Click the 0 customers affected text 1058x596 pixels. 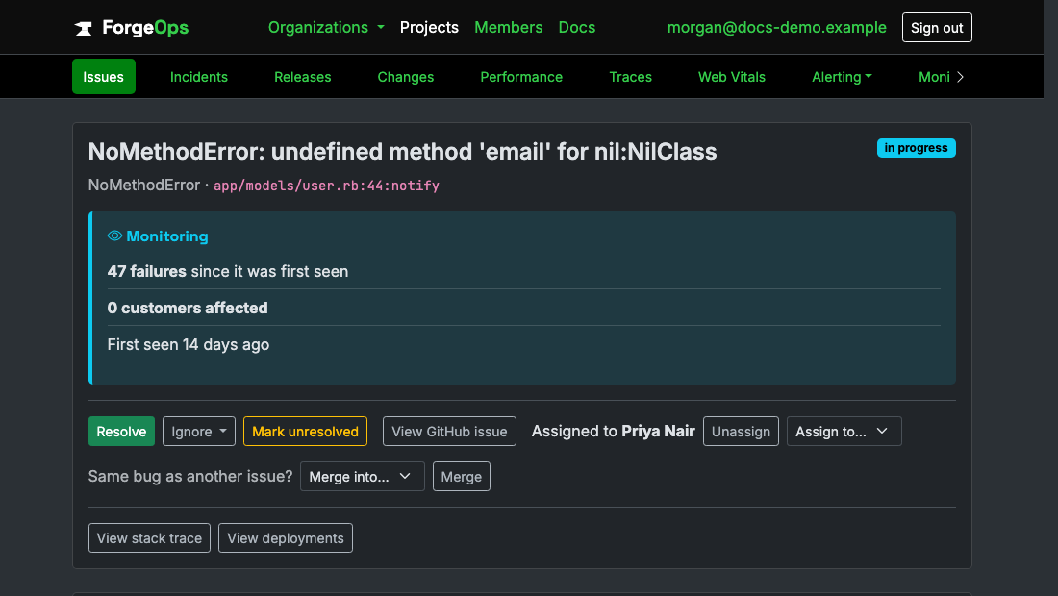click(x=188, y=309)
